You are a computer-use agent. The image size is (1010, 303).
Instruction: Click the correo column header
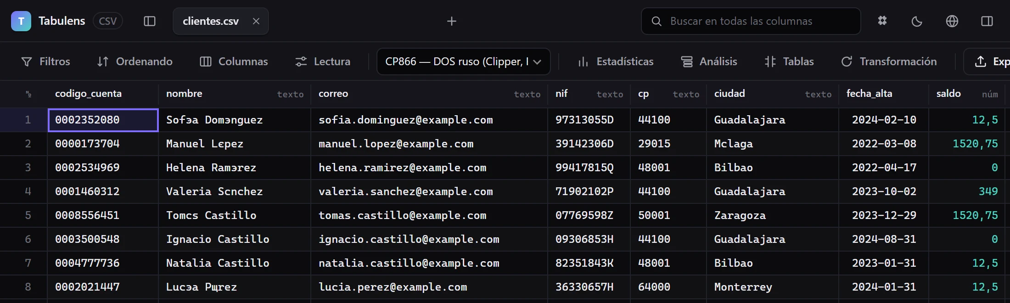click(x=429, y=94)
